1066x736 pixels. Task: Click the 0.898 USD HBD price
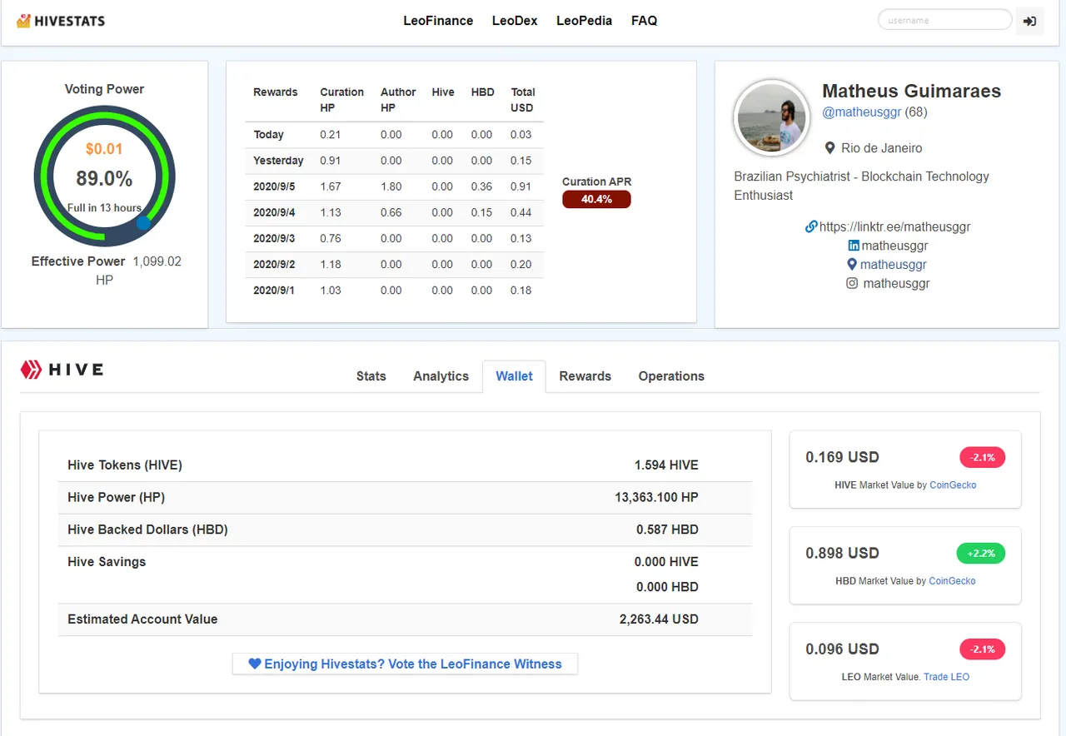pyautogui.click(x=842, y=553)
